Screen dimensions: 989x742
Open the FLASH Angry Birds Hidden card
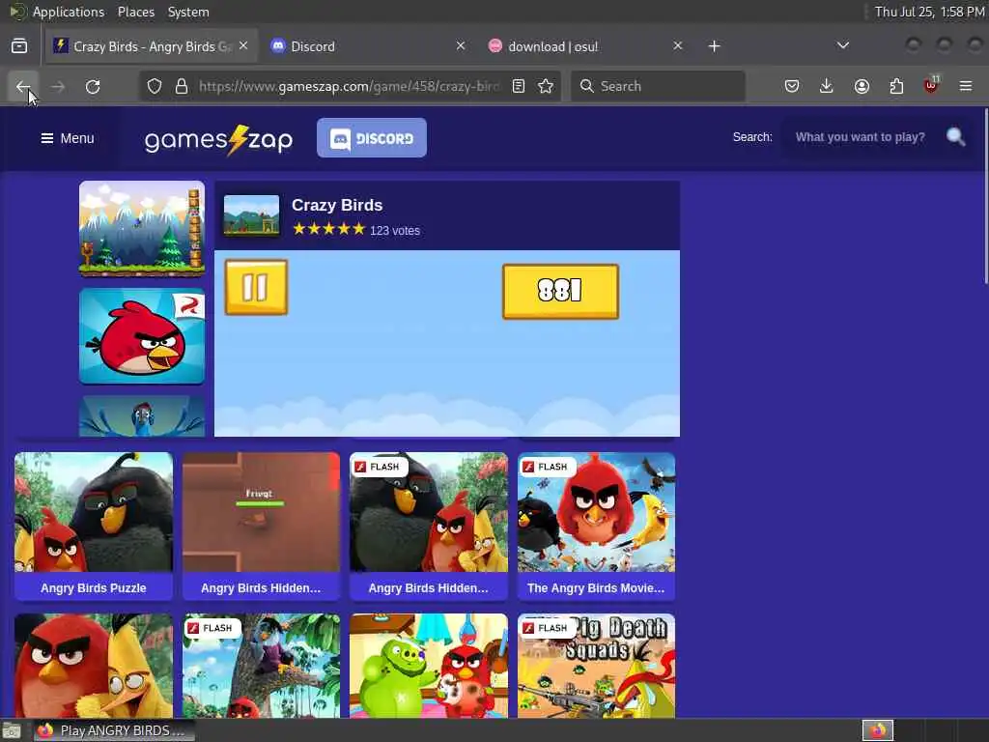tap(428, 526)
